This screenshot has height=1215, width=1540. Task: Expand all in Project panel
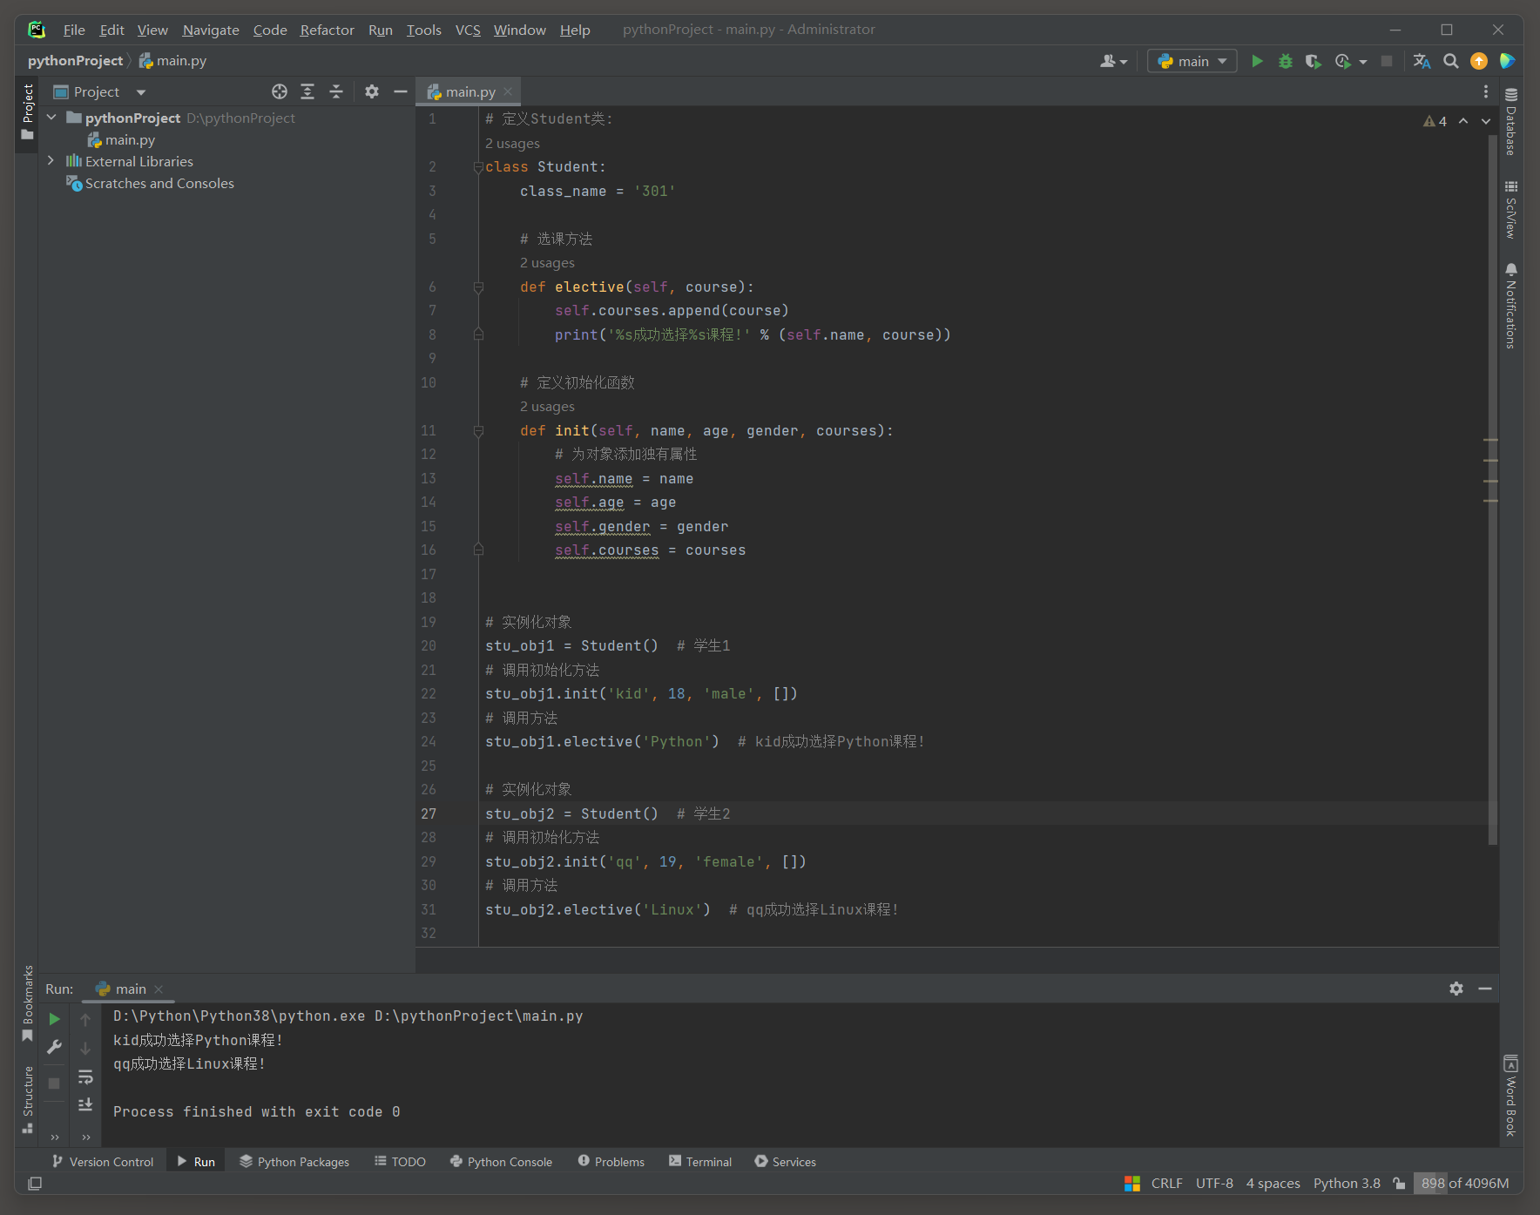[x=307, y=91]
